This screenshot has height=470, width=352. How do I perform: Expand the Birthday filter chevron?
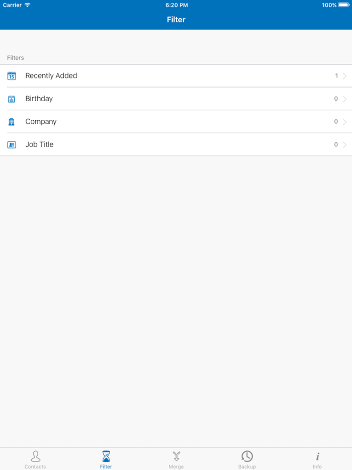tap(344, 99)
